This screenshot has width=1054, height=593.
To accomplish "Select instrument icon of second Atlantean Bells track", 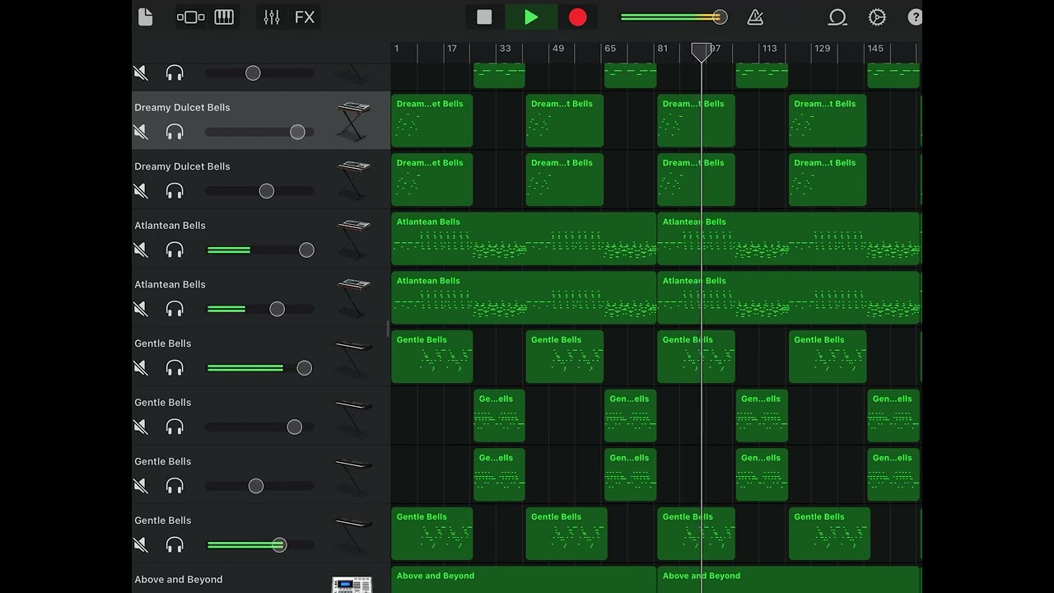I will tap(353, 298).
